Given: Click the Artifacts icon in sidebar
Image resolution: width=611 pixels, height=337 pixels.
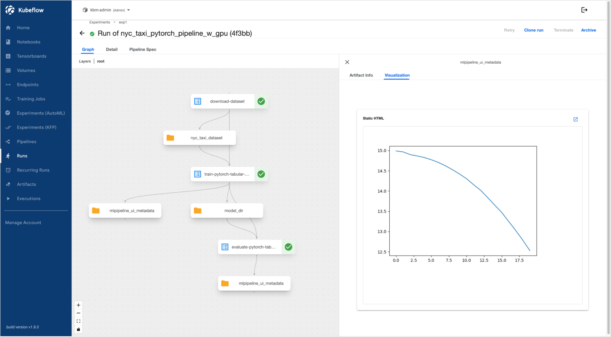Looking at the screenshot, I should pos(8,184).
